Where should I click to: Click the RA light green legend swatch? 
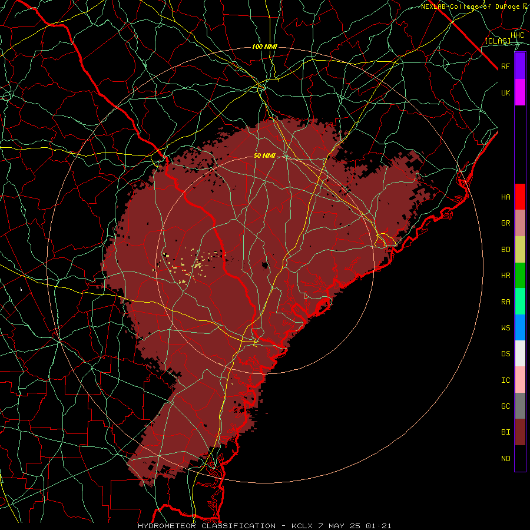tap(520, 302)
